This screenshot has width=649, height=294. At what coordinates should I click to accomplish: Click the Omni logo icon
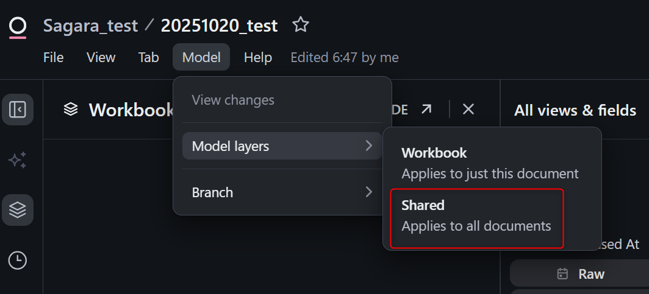pyautogui.click(x=18, y=26)
